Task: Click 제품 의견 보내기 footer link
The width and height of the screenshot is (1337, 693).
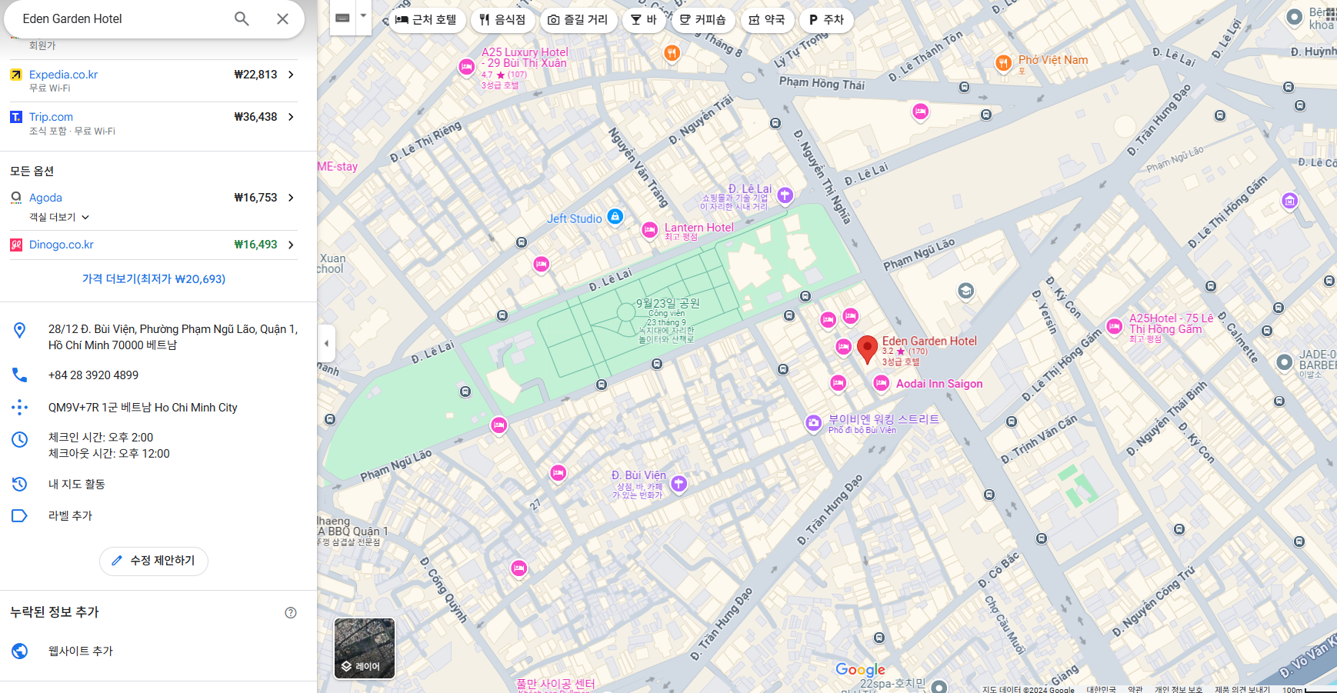Action: point(1242,689)
